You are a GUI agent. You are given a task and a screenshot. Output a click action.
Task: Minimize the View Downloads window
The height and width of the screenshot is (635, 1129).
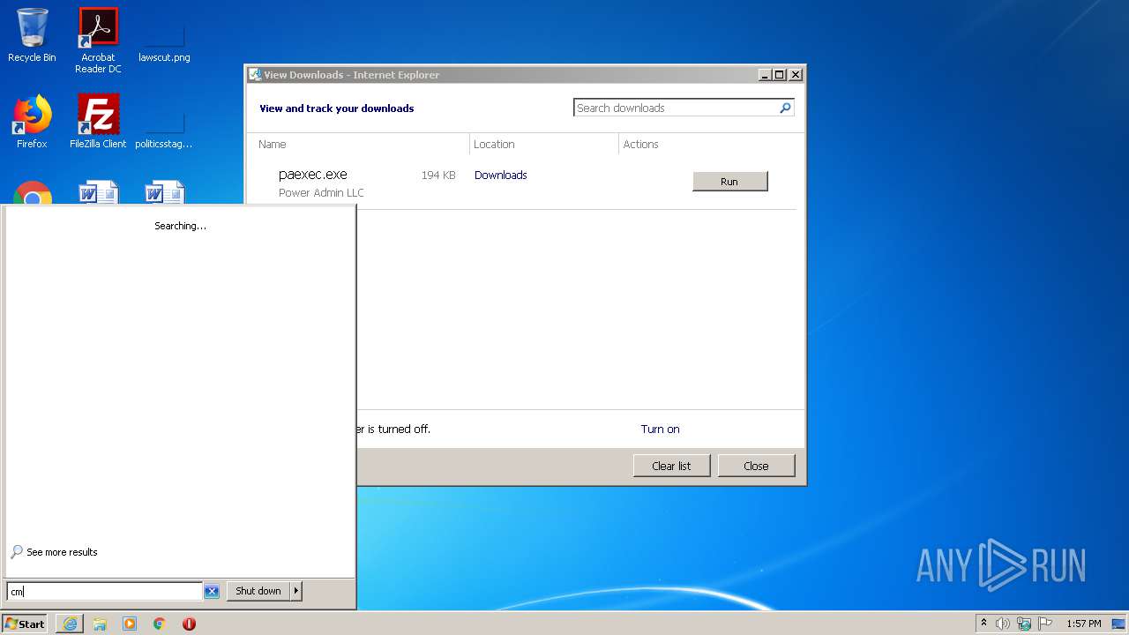[x=765, y=75]
